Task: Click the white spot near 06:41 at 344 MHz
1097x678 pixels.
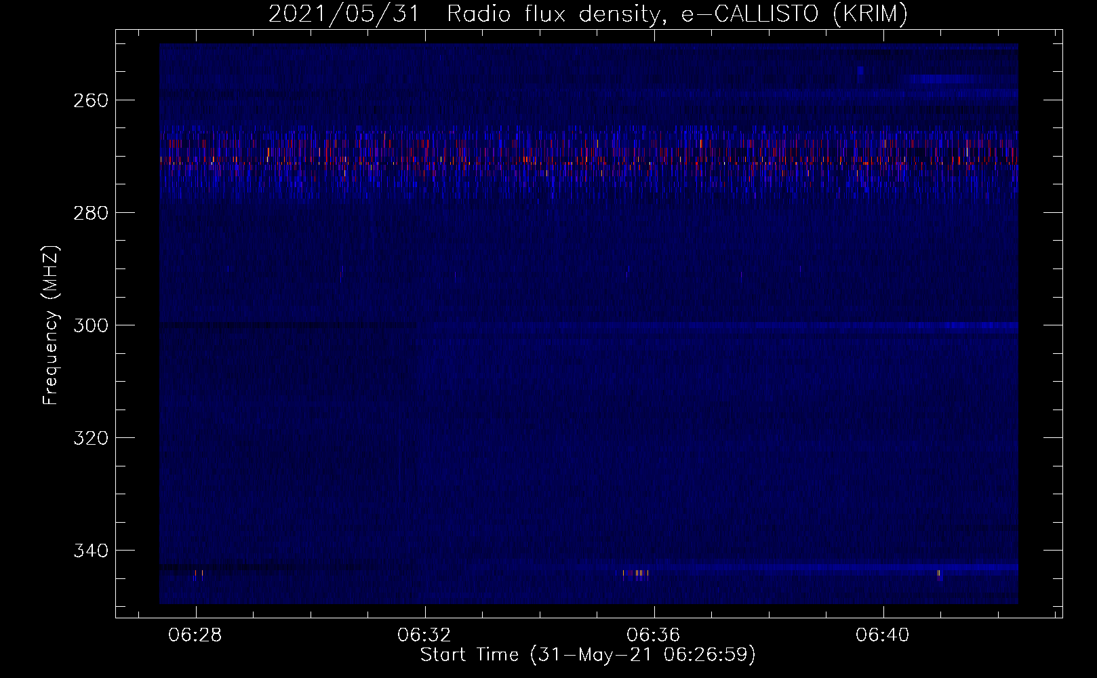Action: tap(940, 575)
